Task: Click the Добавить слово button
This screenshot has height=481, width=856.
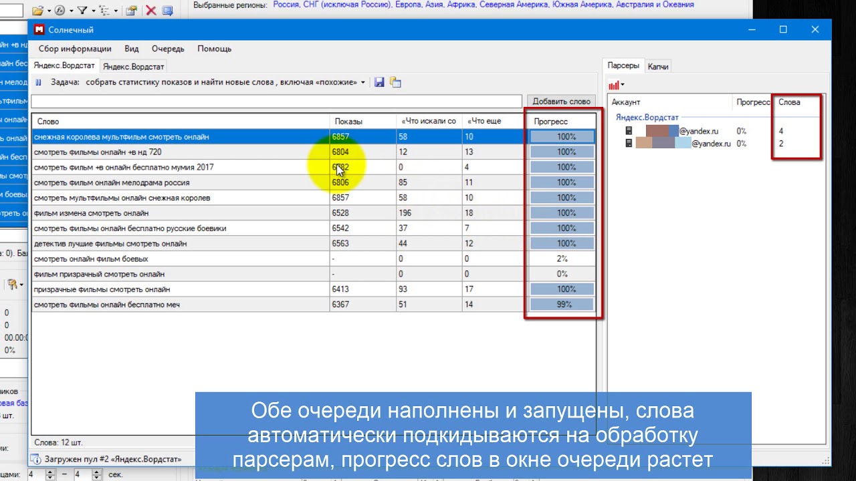Action: tap(562, 101)
